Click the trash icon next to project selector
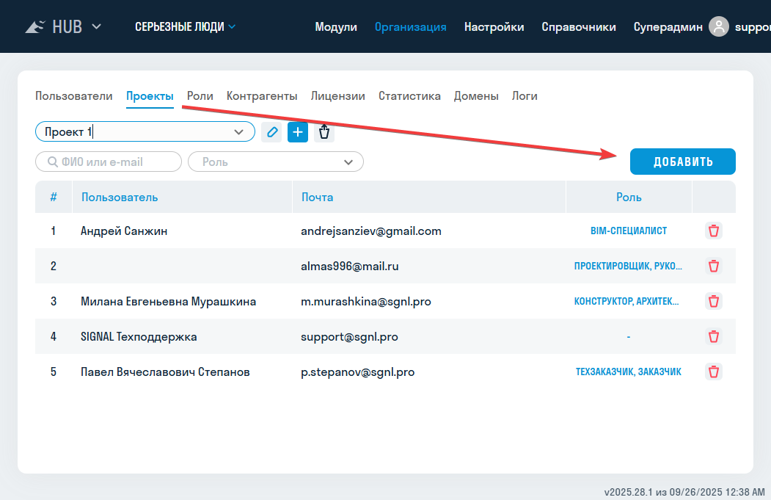 tap(324, 132)
